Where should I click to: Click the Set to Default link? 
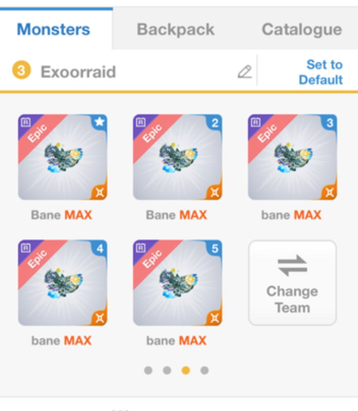(321, 72)
